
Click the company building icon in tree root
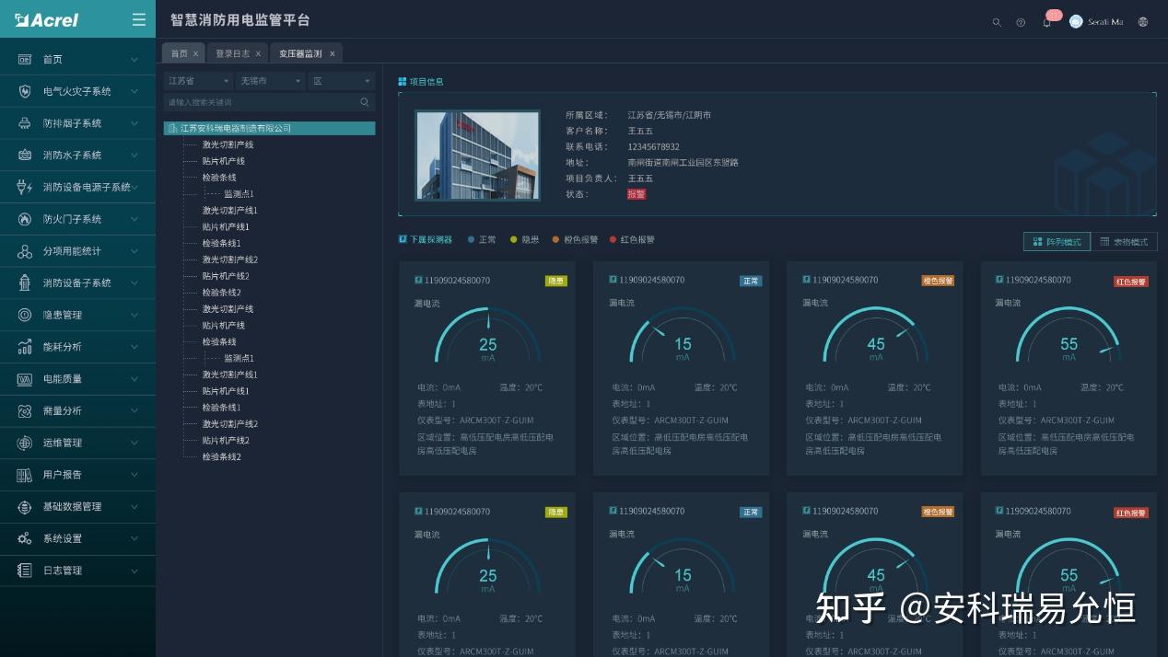(x=172, y=128)
